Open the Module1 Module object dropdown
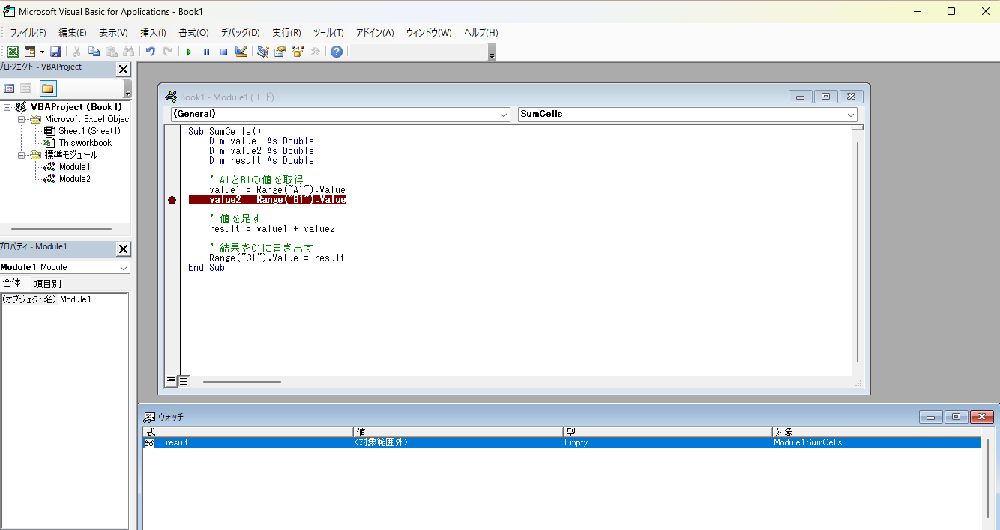The width and height of the screenshot is (1000, 530). pos(124,267)
